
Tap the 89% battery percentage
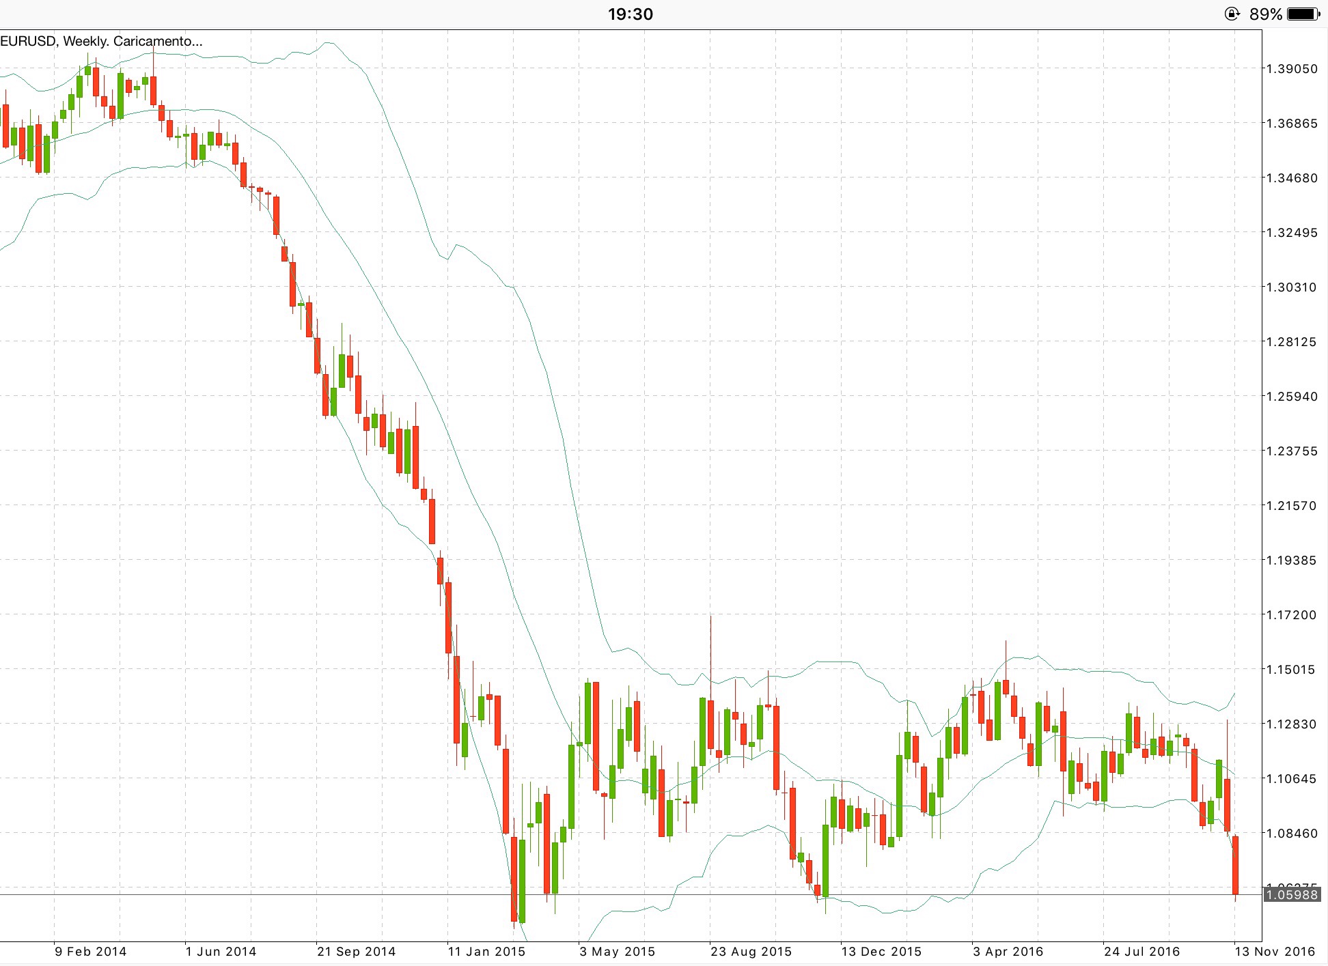[1266, 14]
